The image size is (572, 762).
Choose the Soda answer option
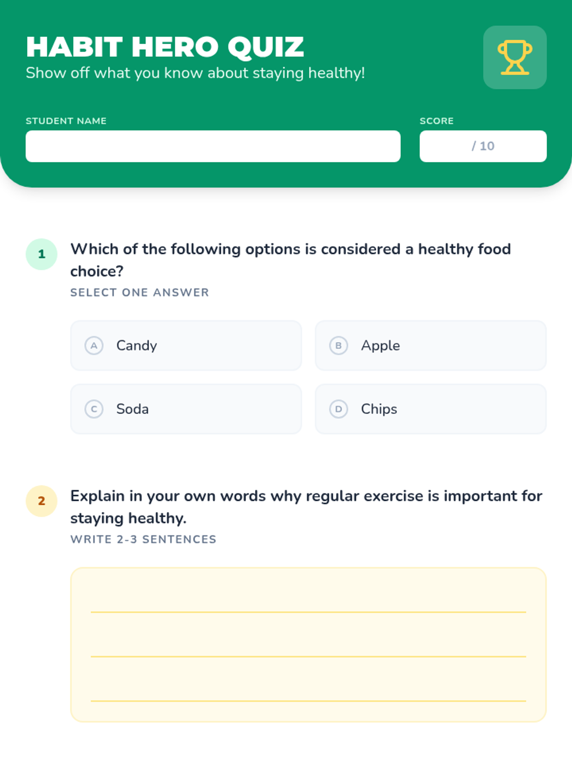pos(186,409)
